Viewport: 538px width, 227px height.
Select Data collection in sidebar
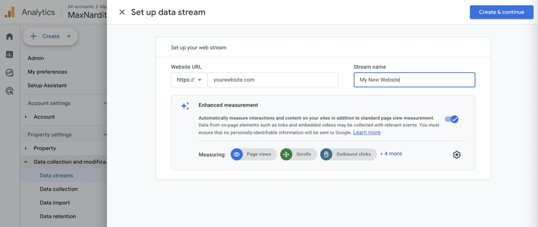point(59,189)
